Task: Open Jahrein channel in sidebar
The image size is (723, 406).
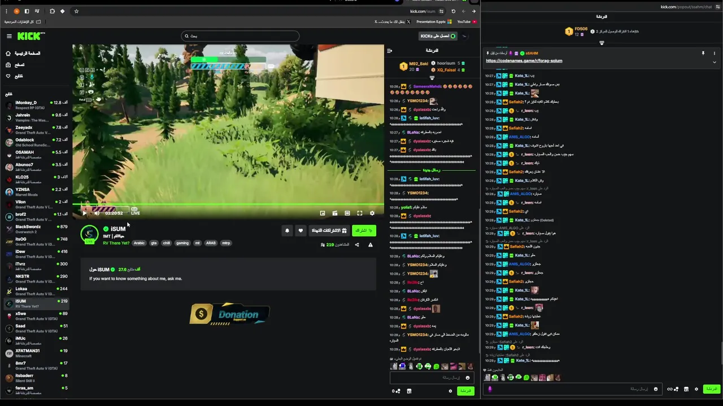Action: pos(36,117)
